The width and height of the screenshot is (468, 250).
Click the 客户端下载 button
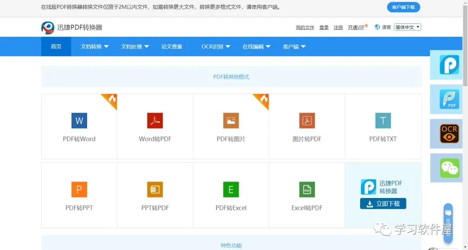[x=403, y=7]
